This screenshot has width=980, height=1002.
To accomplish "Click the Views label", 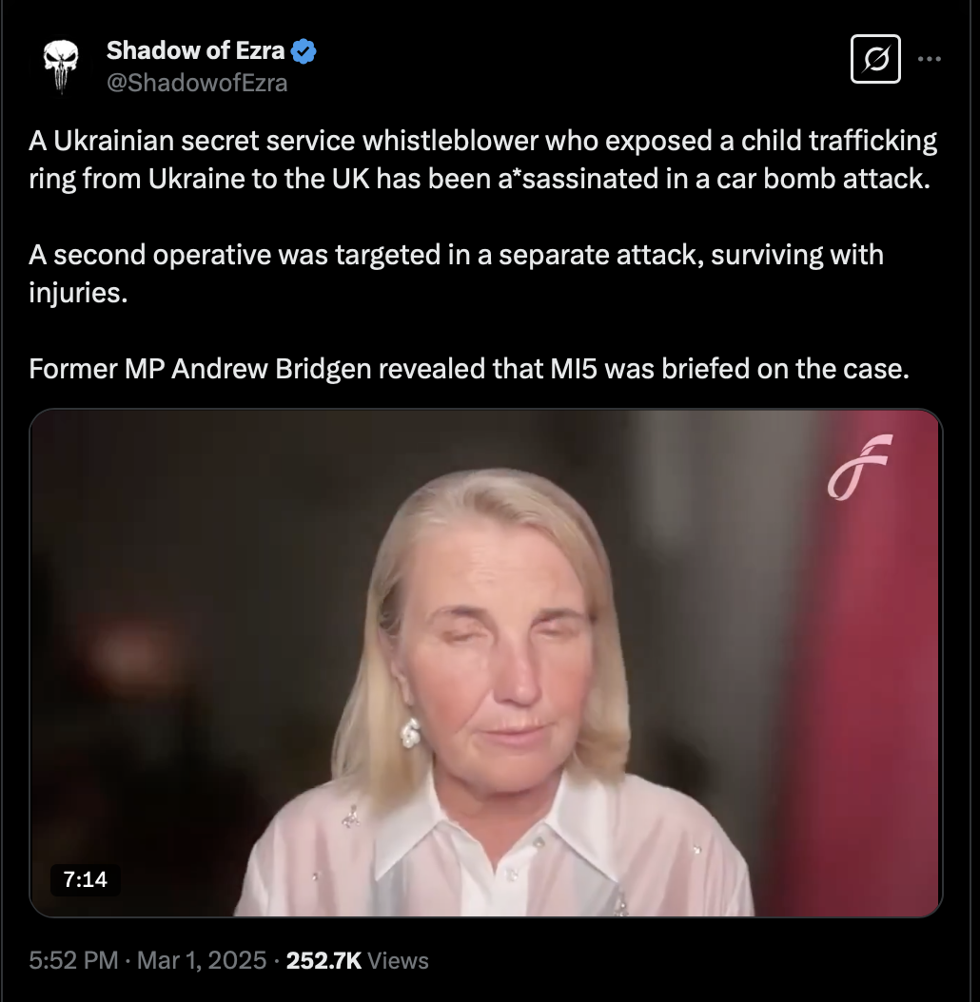I will pos(398,960).
